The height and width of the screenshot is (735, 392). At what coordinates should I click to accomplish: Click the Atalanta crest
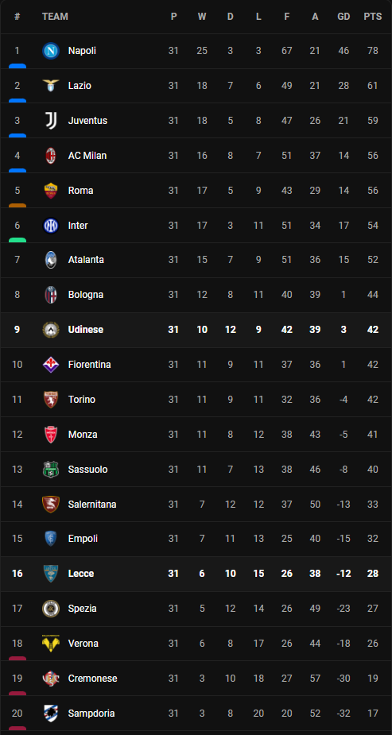(51, 260)
